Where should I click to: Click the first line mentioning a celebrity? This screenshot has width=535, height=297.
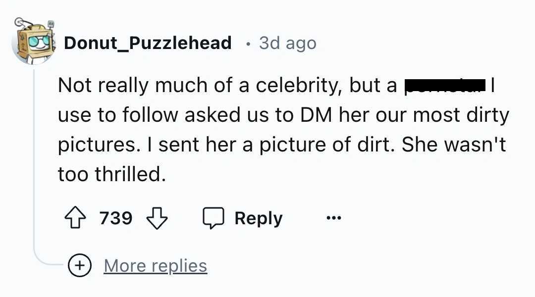228,85
